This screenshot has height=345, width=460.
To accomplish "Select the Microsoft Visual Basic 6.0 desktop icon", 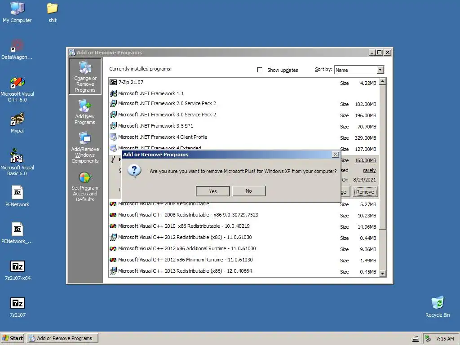I will tap(17, 162).
